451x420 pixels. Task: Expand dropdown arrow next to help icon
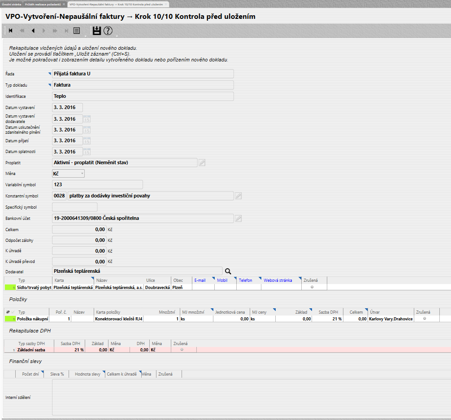(116, 35)
